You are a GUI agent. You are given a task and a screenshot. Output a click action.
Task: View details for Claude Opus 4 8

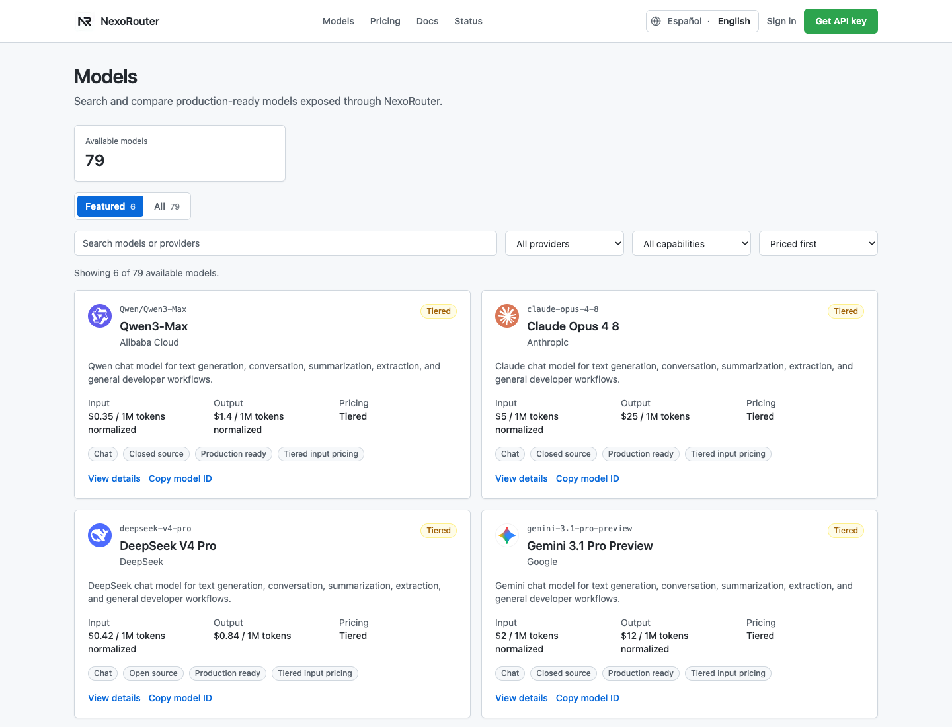(522, 478)
